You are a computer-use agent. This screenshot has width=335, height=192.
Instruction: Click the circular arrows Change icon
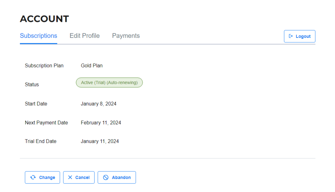33,177
